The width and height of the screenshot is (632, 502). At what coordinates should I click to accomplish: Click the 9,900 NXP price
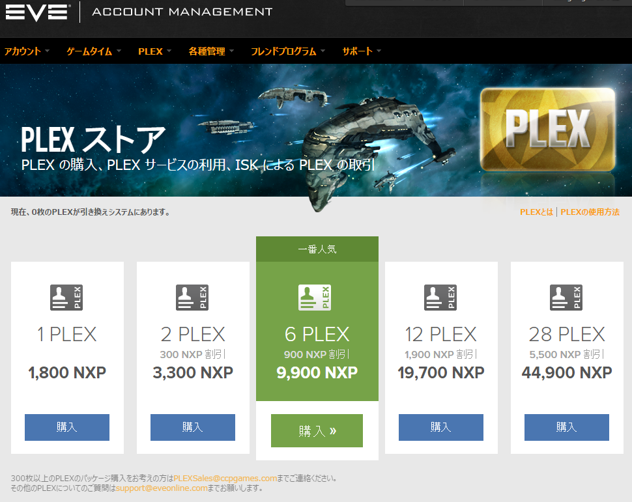(317, 372)
